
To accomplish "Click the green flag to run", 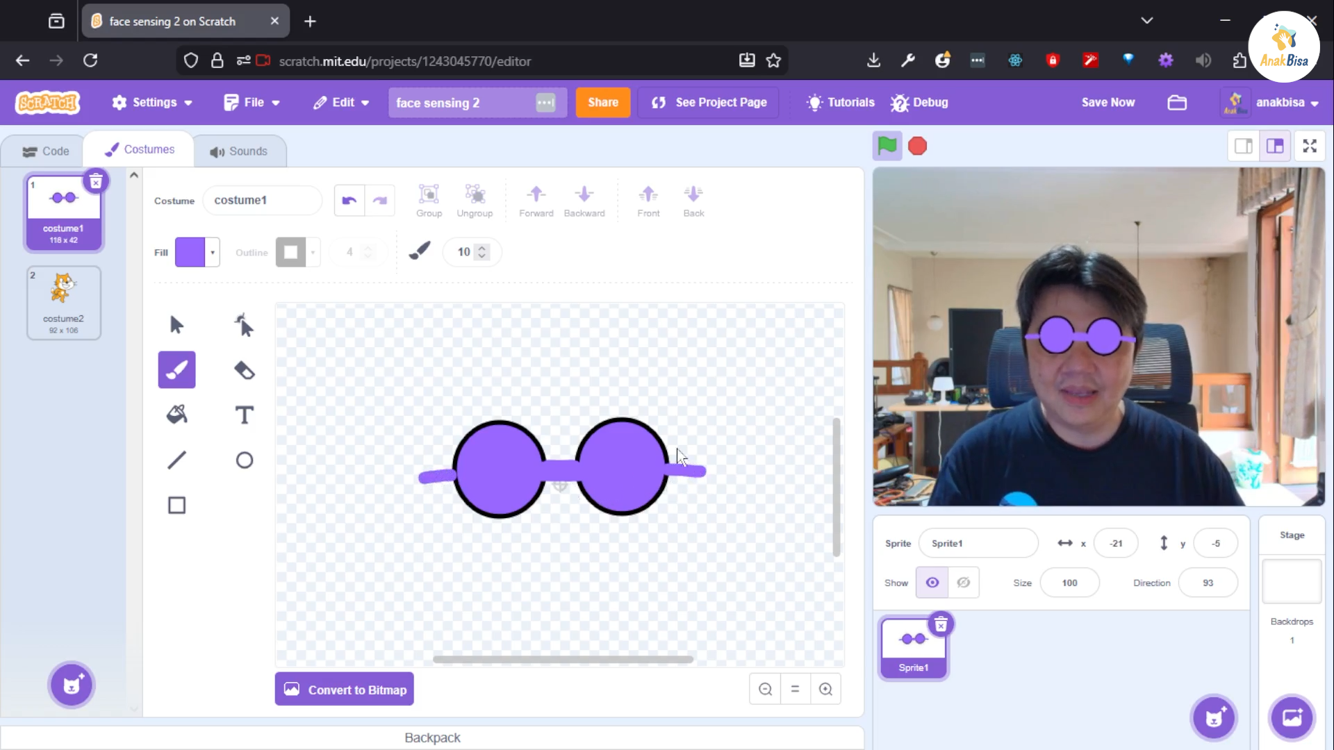I will (x=887, y=146).
